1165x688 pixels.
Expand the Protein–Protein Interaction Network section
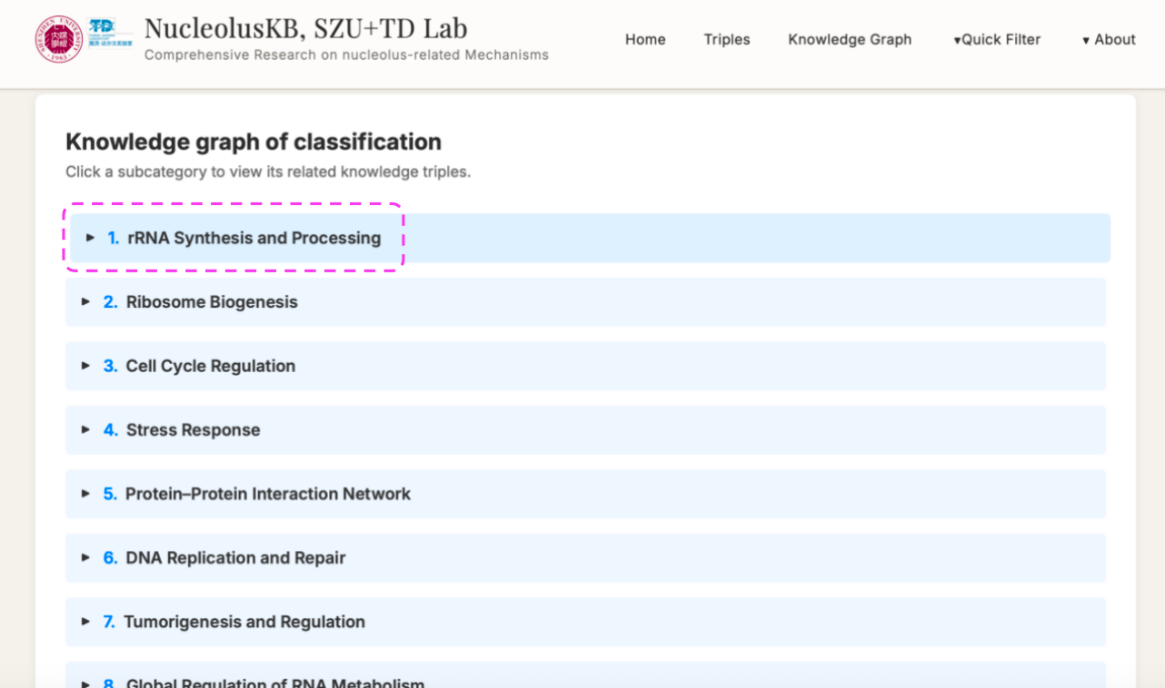click(x=268, y=494)
